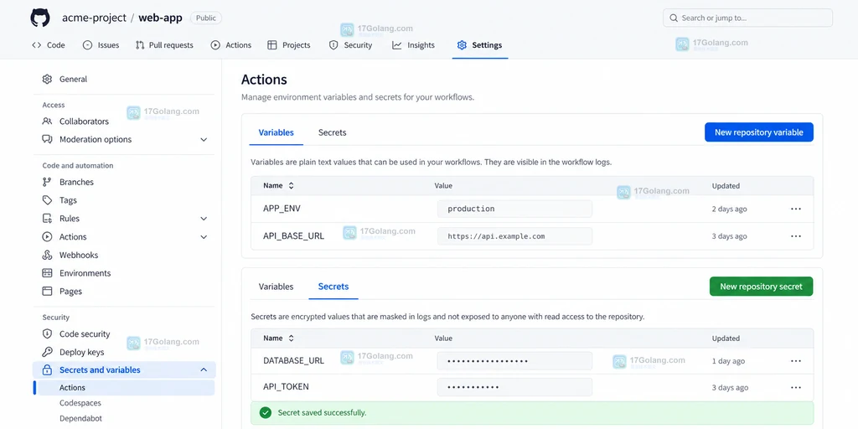
Task: Click New repository secret button
Action: click(x=761, y=287)
